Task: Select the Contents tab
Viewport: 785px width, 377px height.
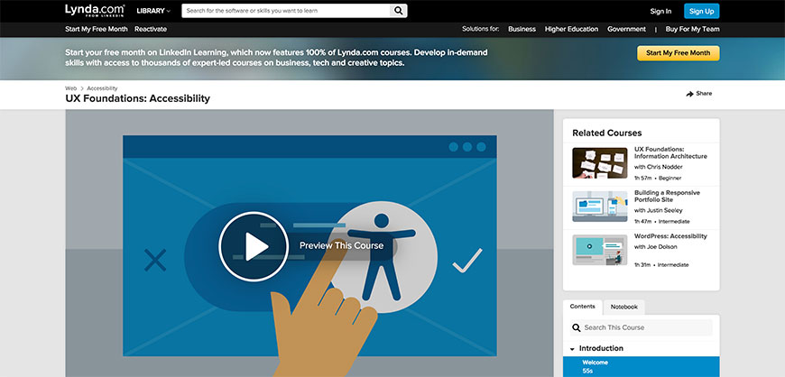Action: [x=582, y=307]
